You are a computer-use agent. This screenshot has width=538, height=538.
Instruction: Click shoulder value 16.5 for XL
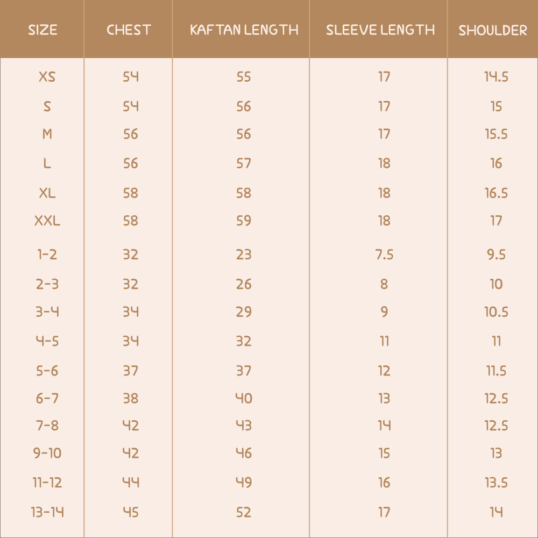coord(496,193)
